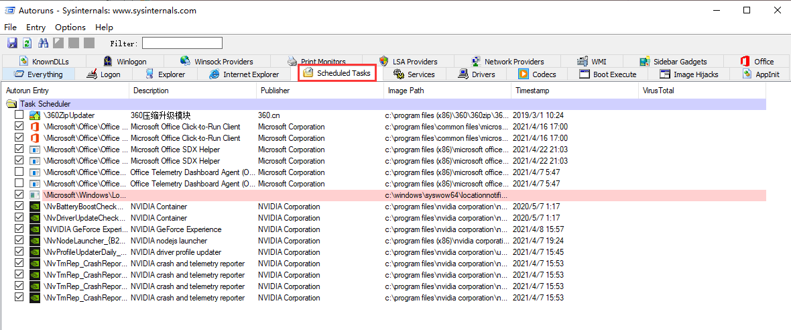This screenshot has height=330, width=791.
Task: Open the Image Hijacks tab
Action: (x=689, y=74)
